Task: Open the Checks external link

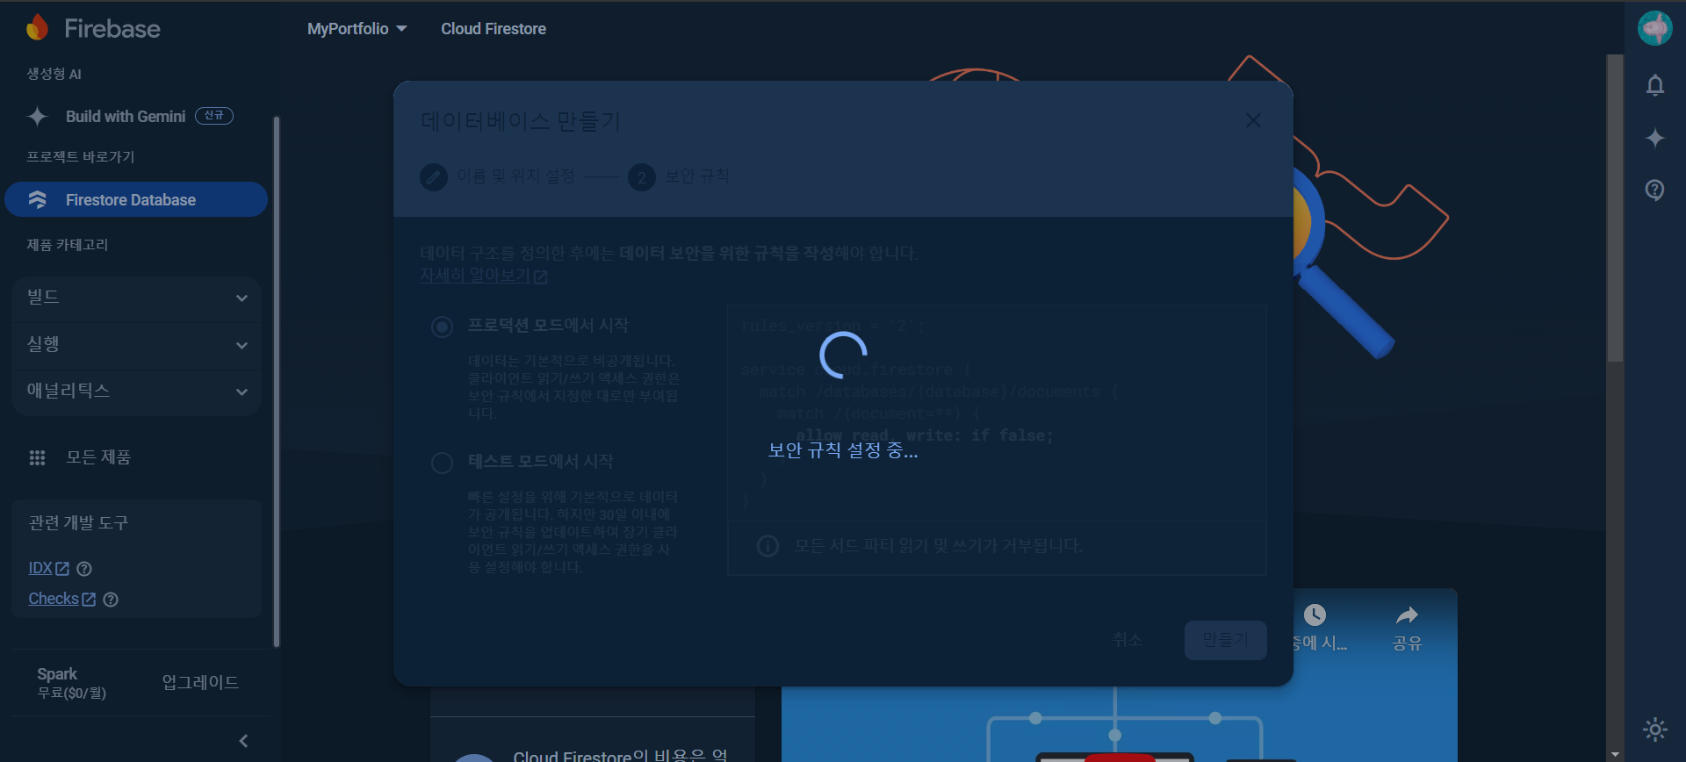Action: 61,599
